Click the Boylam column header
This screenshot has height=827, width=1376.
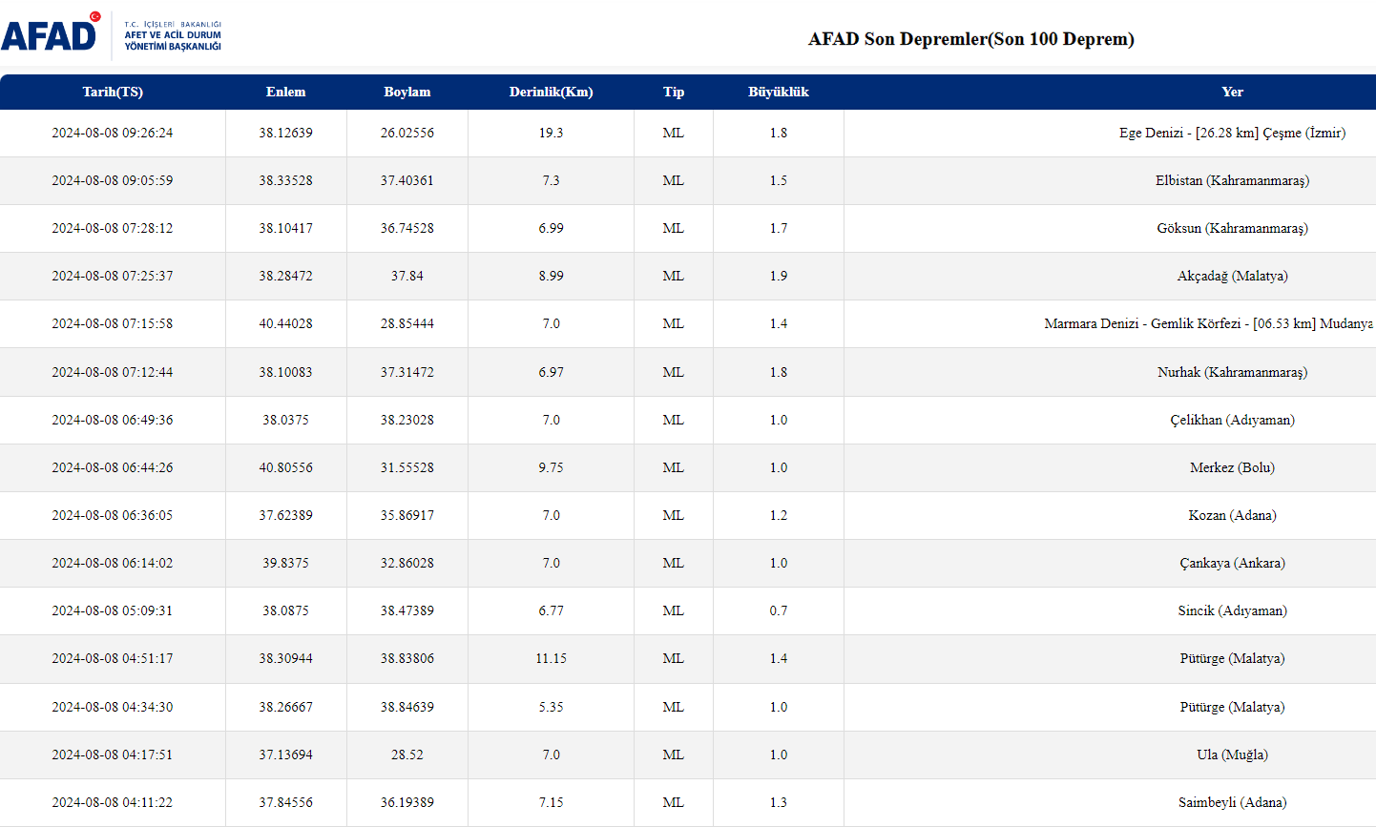pyautogui.click(x=407, y=93)
